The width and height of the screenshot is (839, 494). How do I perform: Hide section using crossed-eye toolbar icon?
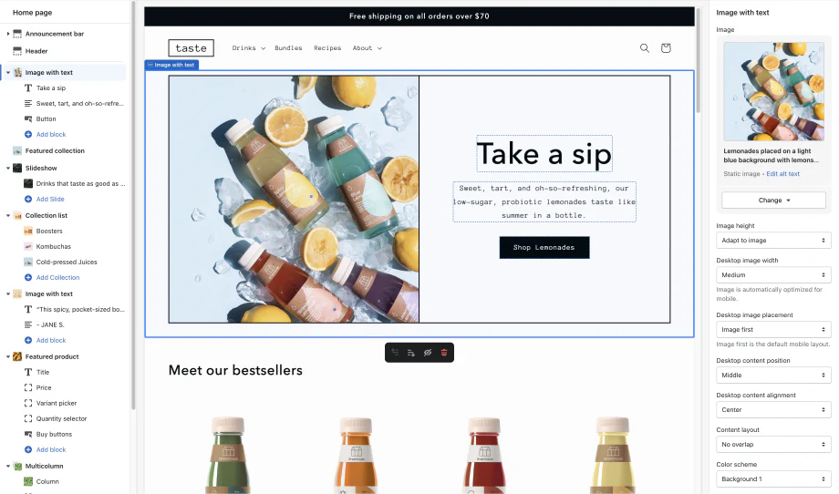(428, 353)
